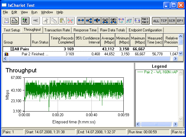The height and width of the screenshot is (137, 186).
Task: Click the Replicate pairs icon
Action: pyautogui.click(x=121, y=21)
